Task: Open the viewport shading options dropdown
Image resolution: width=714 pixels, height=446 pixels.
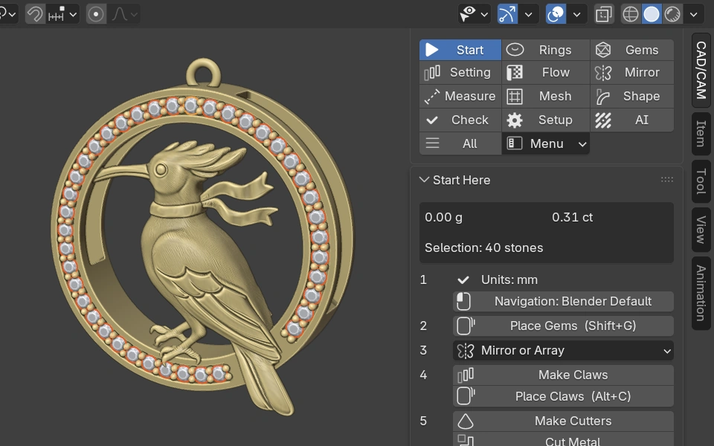Action: pos(693,14)
